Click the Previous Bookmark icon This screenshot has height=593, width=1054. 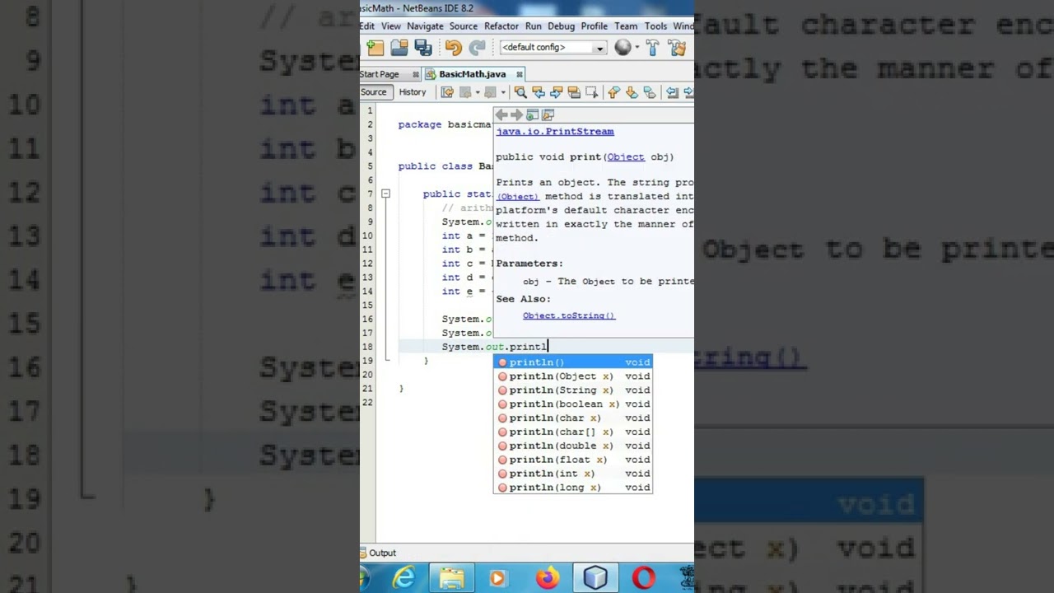click(x=613, y=92)
